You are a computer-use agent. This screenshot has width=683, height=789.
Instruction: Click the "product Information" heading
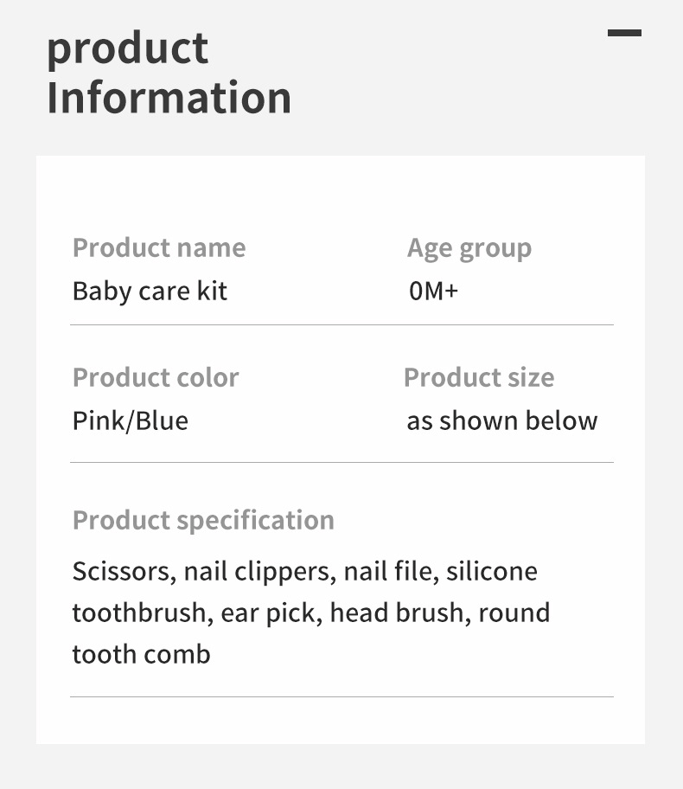point(169,73)
